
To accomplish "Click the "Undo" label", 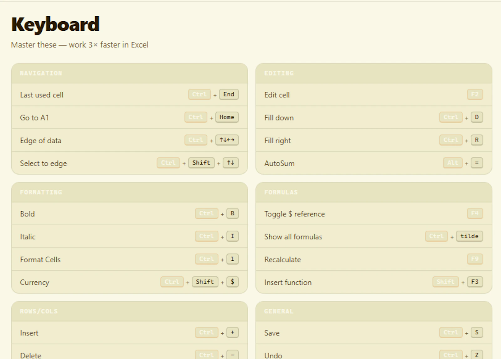I will click(273, 356).
